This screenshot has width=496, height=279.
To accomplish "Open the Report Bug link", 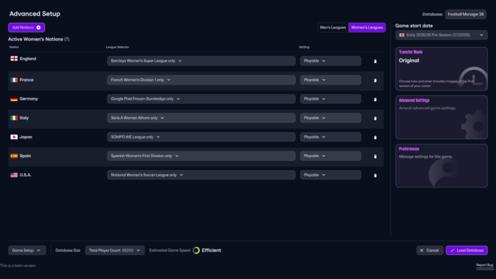I will pos(485,265).
